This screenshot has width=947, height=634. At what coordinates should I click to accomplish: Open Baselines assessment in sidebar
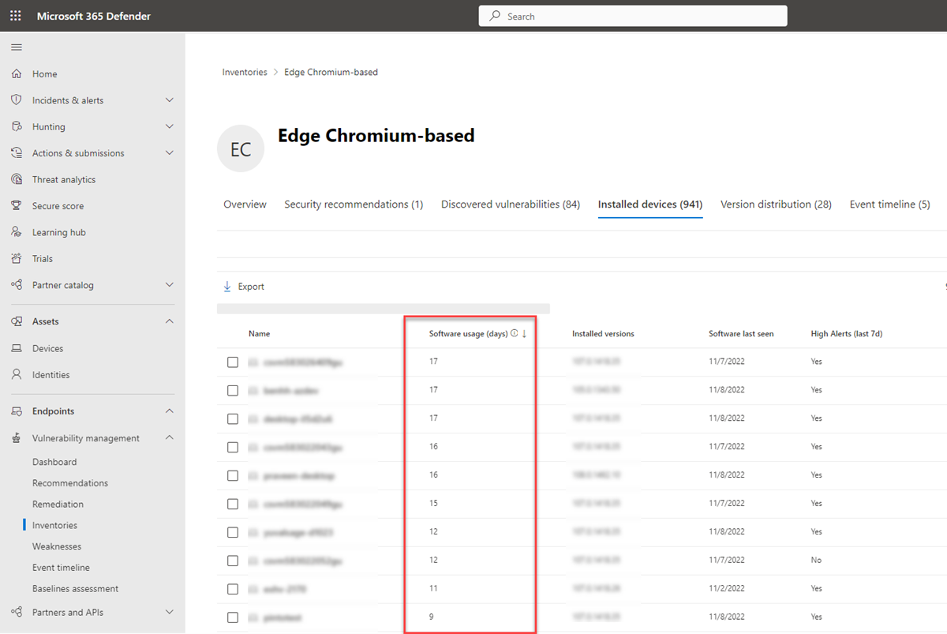(75, 589)
